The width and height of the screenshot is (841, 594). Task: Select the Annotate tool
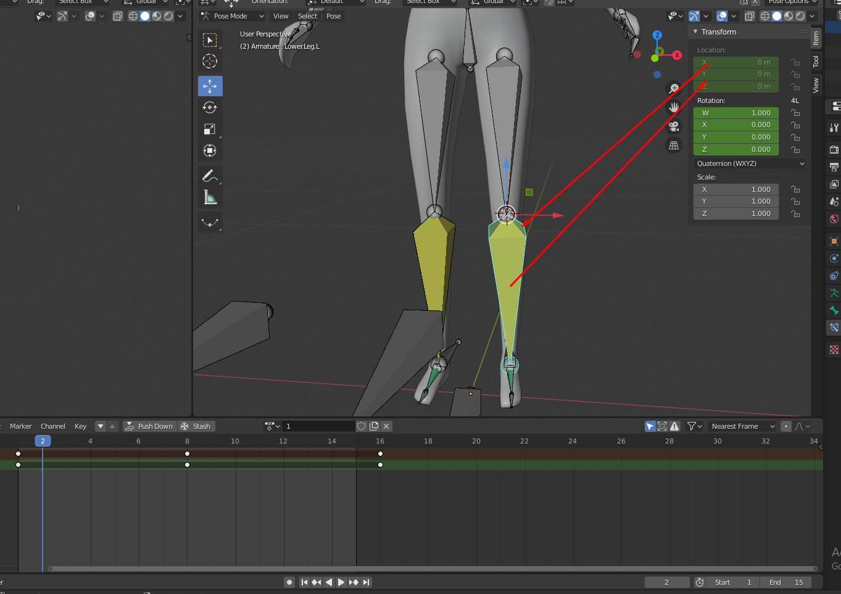pyautogui.click(x=210, y=175)
